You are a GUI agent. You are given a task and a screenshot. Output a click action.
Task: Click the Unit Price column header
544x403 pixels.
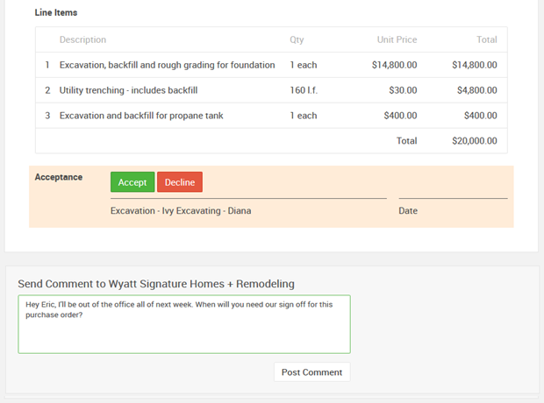397,39
